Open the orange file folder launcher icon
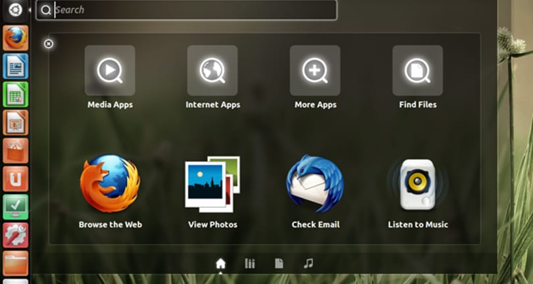The height and width of the screenshot is (284, 533). point(16,264)
